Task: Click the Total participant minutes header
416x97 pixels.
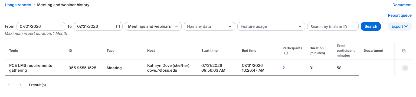Action: coord(346,51)
